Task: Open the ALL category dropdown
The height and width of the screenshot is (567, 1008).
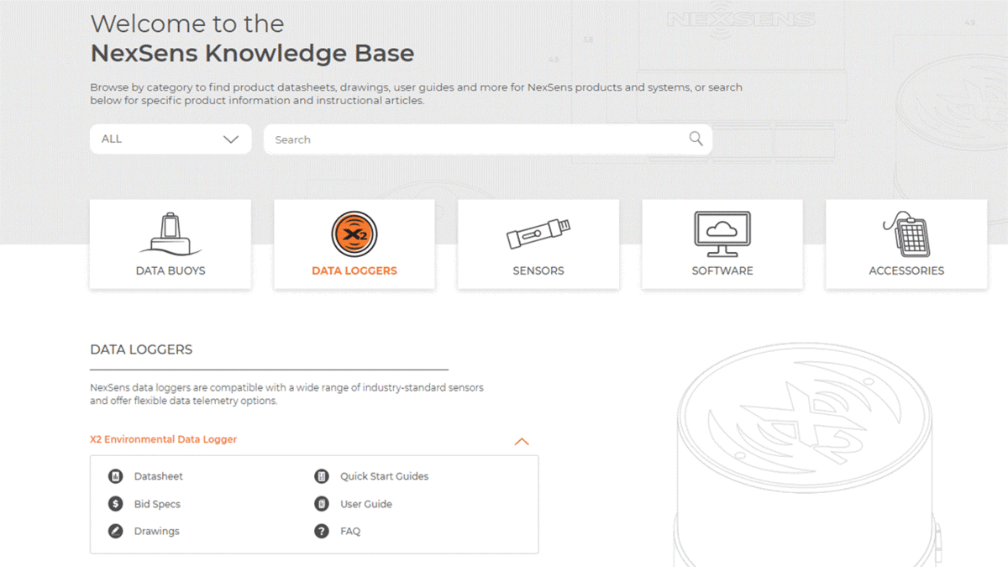Action: 171,139
